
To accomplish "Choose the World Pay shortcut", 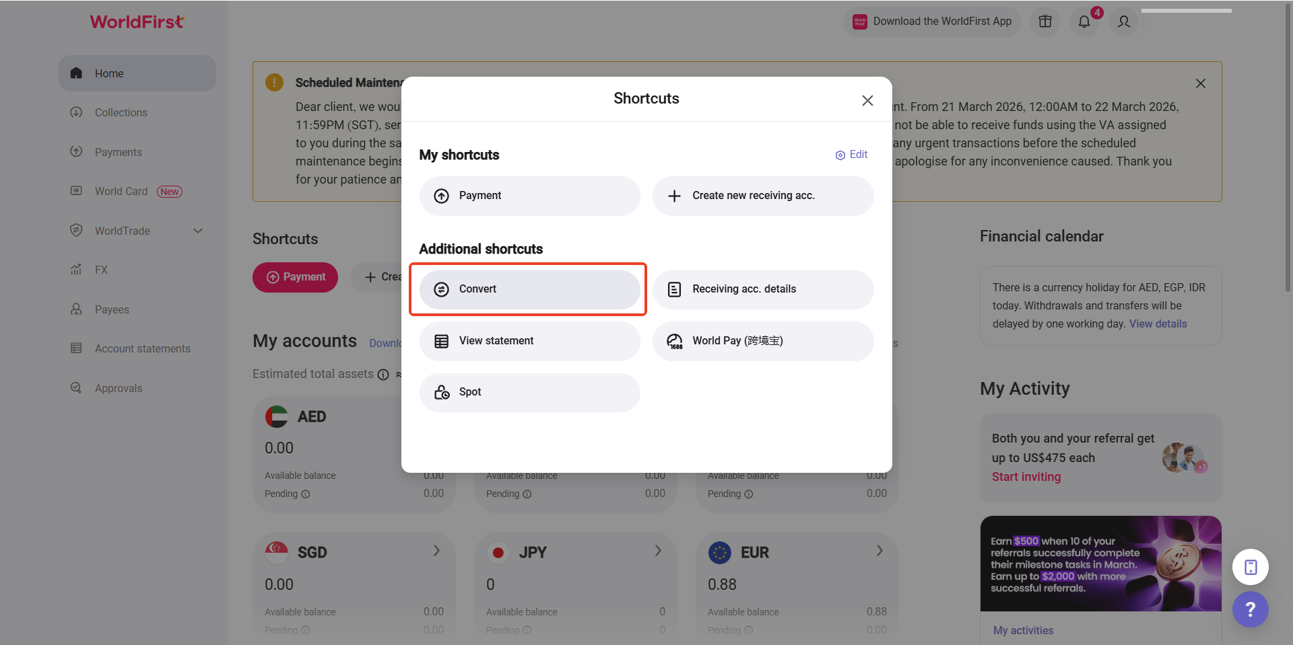I will [x=762, y=341].
